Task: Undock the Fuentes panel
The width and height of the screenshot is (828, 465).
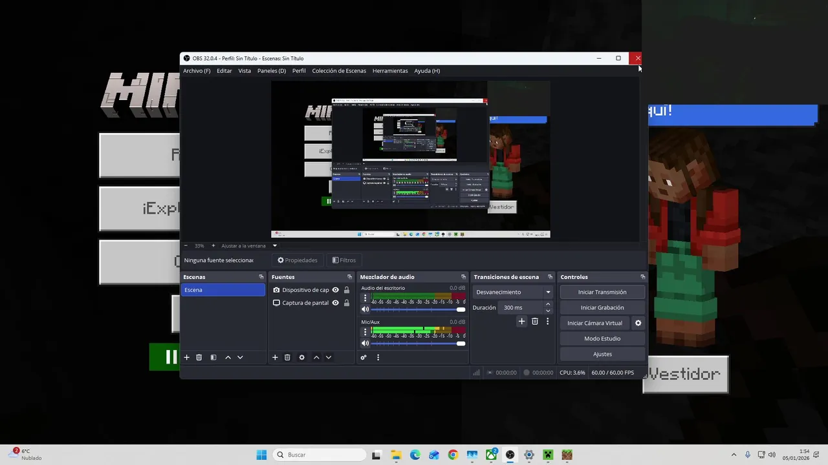Action: click(350, 277)
